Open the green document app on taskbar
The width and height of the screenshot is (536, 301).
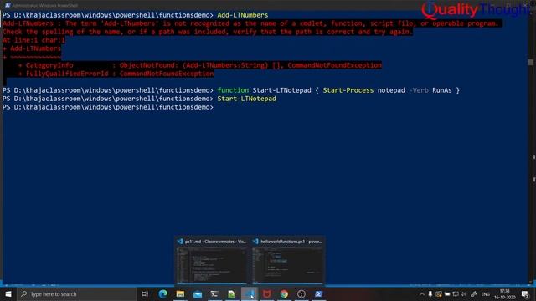point(232,293)
